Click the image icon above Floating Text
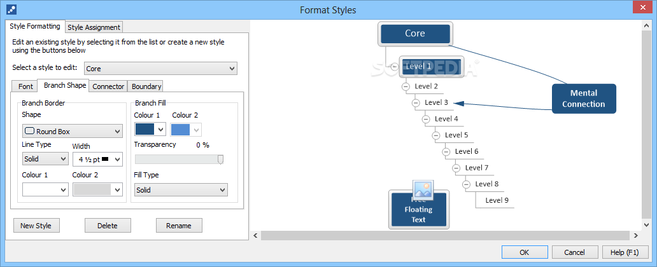The width and height of the screenshot is (657, 267). point(423,189)
